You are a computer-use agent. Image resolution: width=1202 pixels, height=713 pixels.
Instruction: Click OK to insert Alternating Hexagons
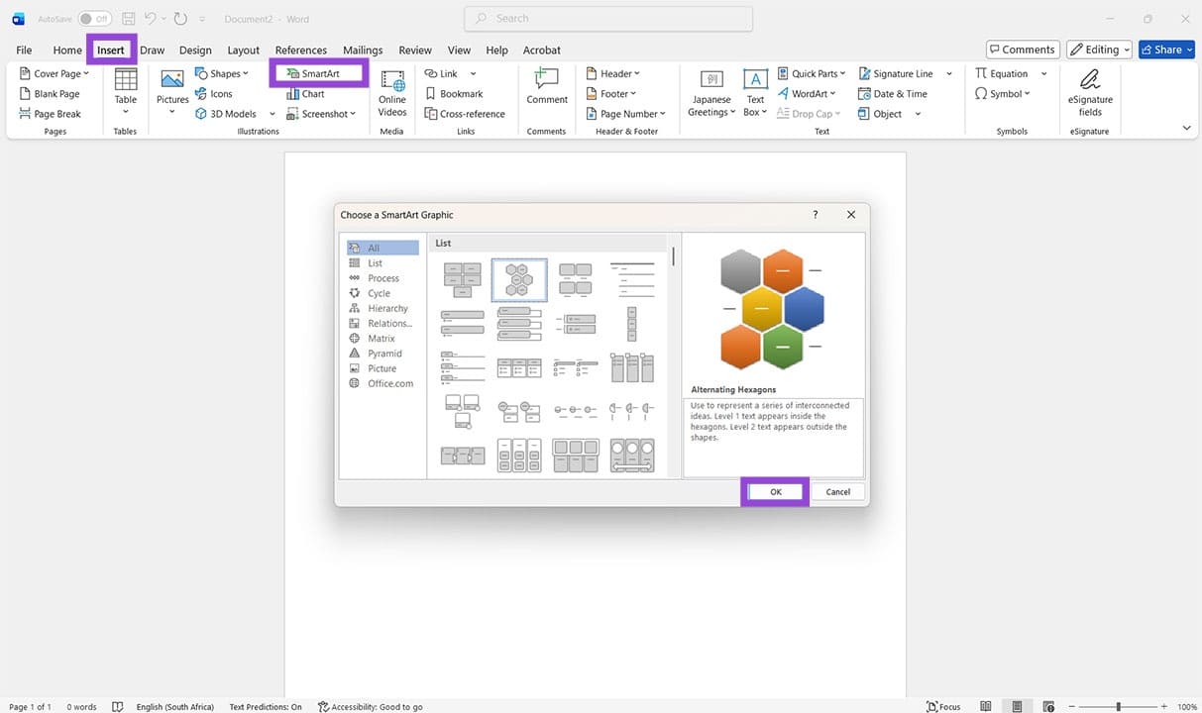776,491
